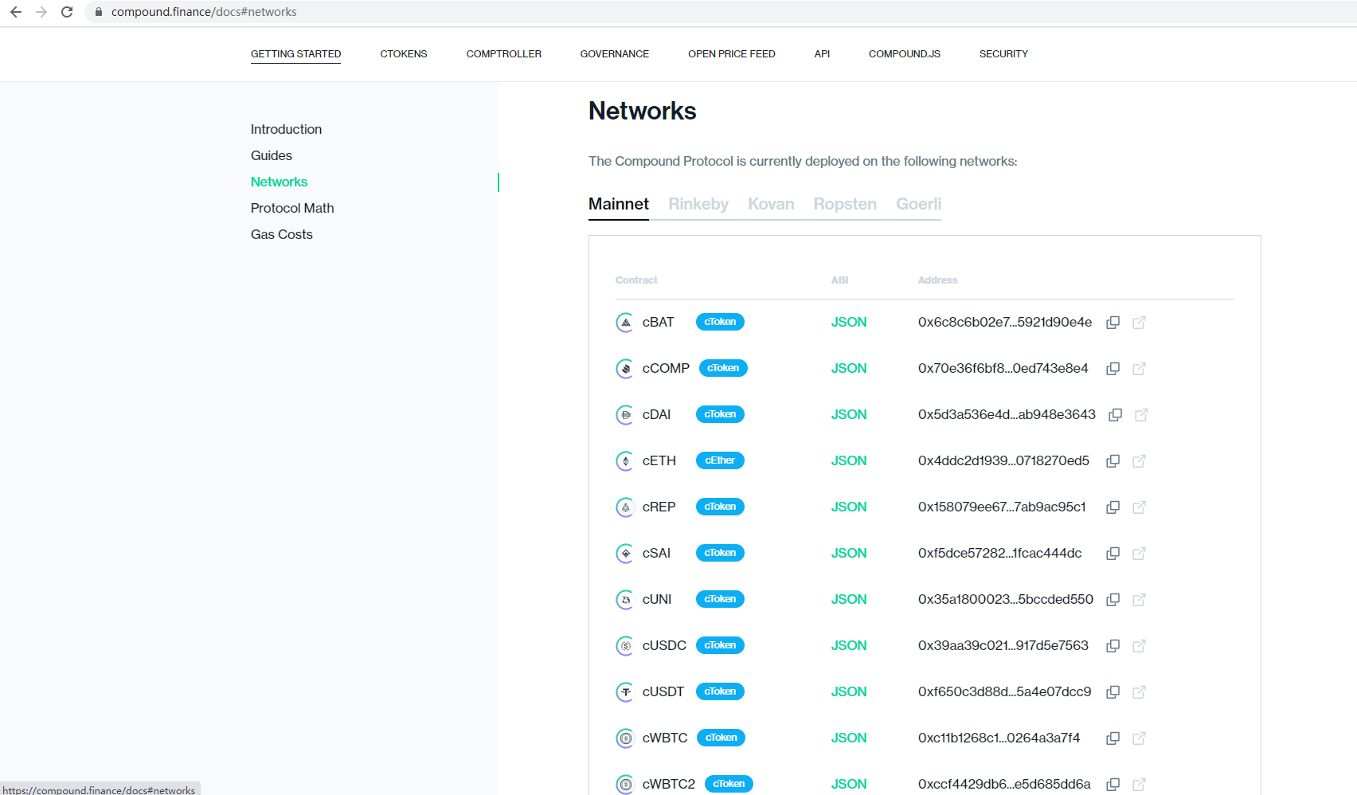Viewport: 1357px width, 795px height.
Task: Copy the cUSDT contract address
Action: (x=1113, y=692)
